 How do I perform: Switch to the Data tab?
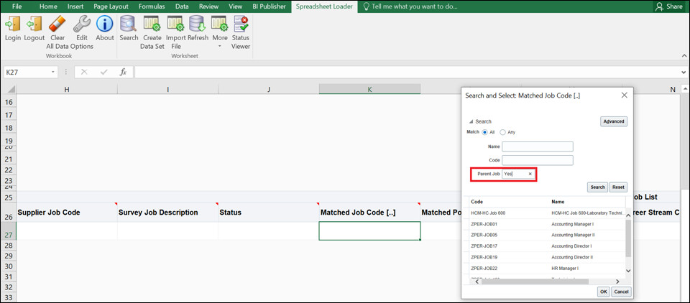182,6
